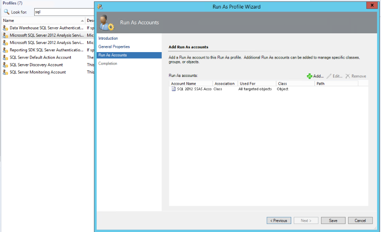Click the wizard icon in the title bar
Screen dimensions: 381x232
(x=100, y=6)
